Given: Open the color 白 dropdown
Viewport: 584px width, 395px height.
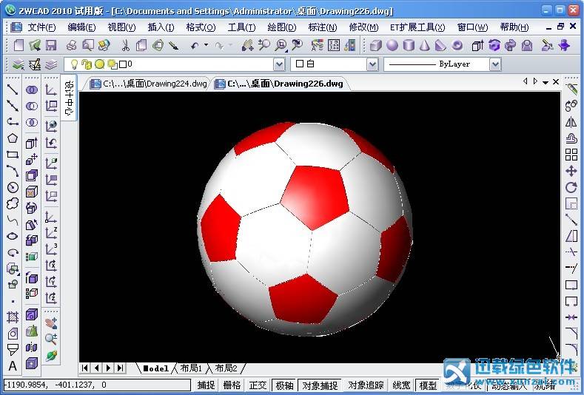Looking at the screenshot, I should (x=372, y=65).
